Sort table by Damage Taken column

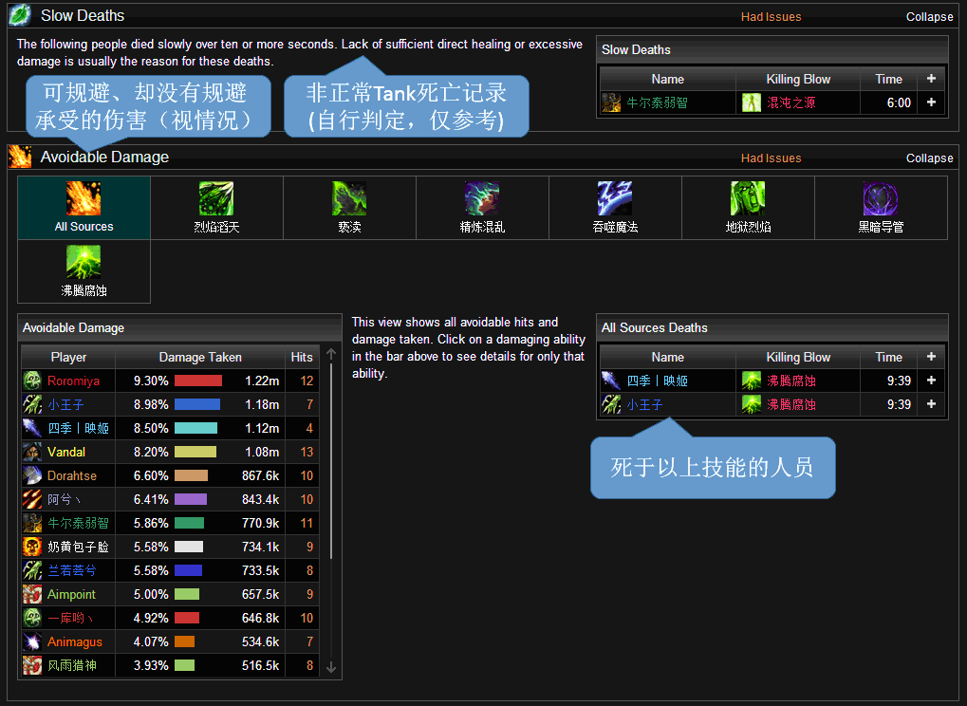coord(200,357)
